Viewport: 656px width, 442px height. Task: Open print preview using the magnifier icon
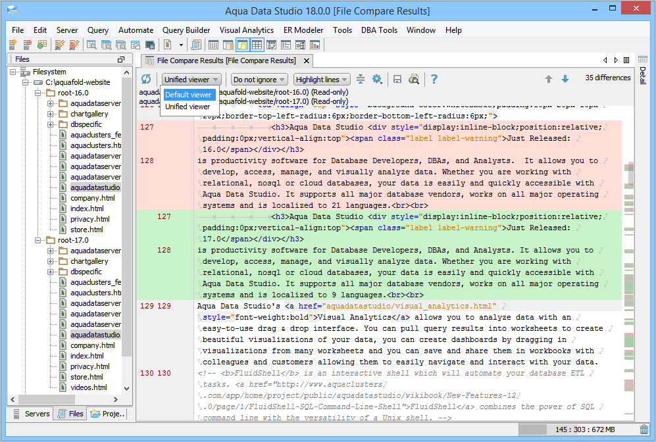coord(414,79)
